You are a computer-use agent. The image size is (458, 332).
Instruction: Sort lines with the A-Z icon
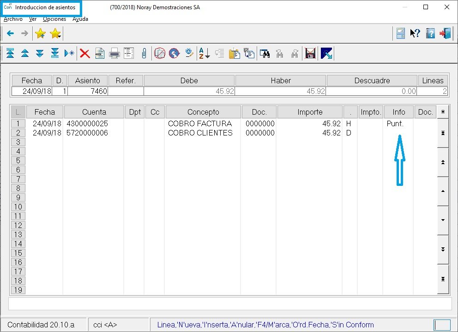point(205,53)
